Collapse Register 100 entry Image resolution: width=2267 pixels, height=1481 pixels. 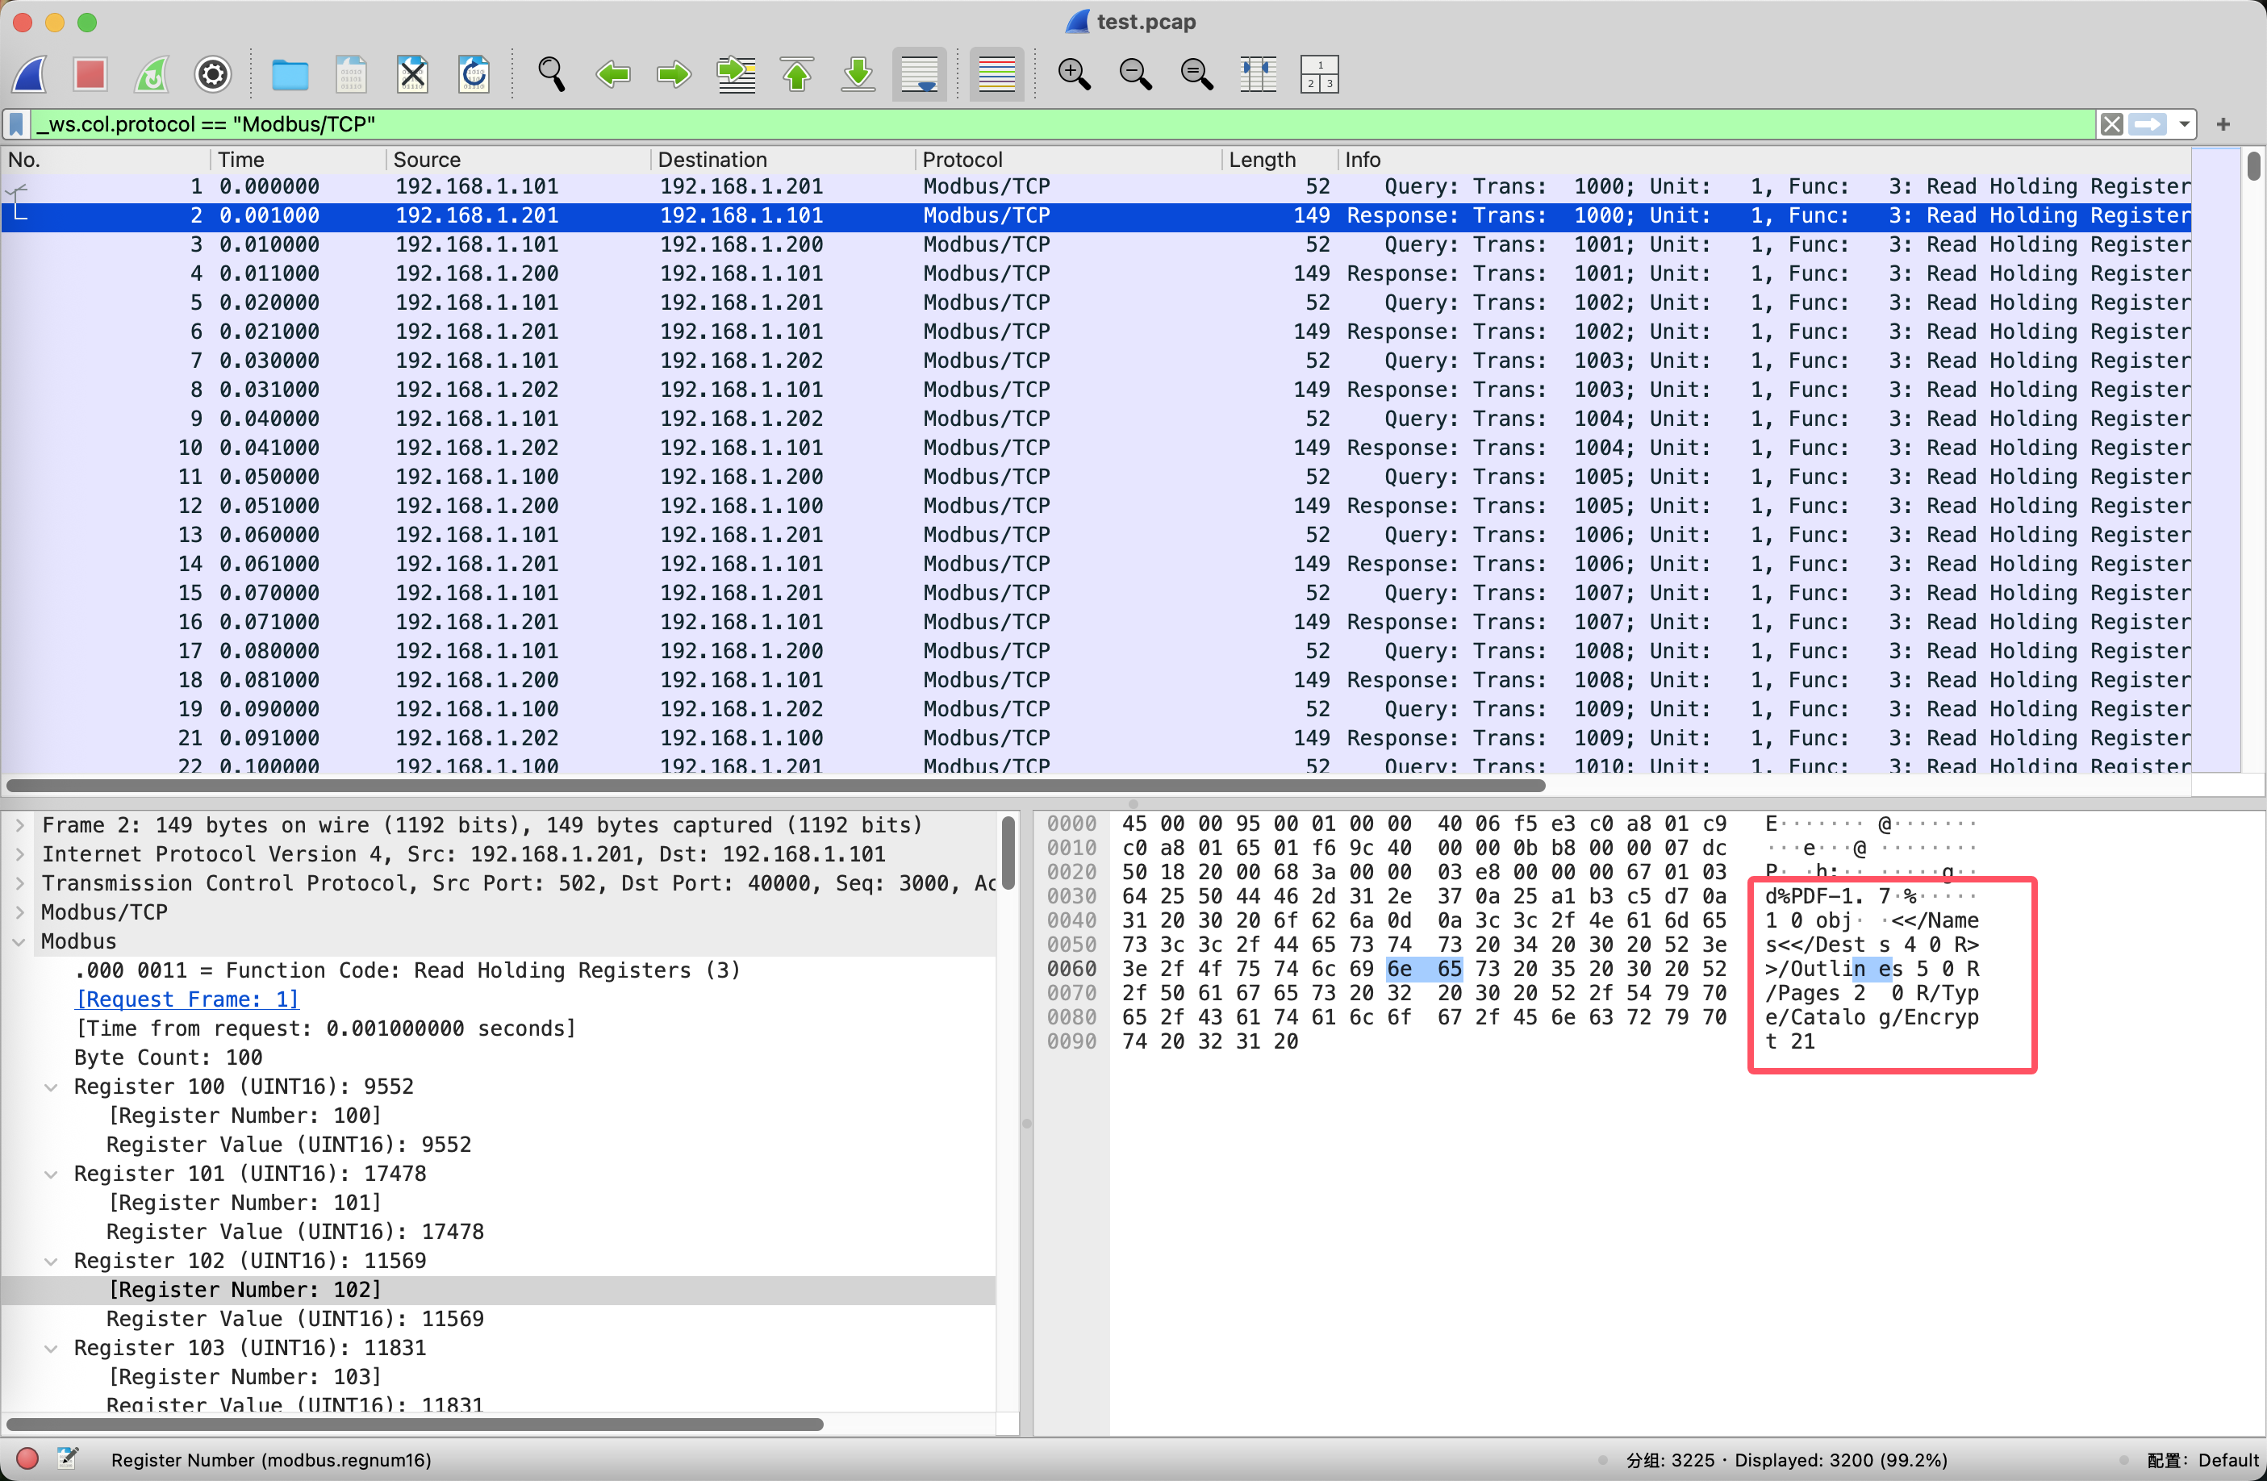pos(52,1086)
